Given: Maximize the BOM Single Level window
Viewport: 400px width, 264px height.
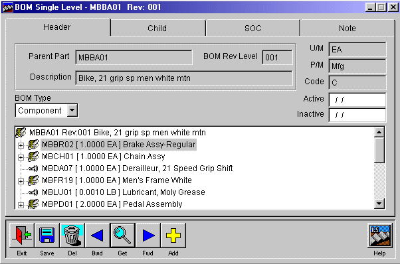Looking at the screenshot, I should [381, 7].
